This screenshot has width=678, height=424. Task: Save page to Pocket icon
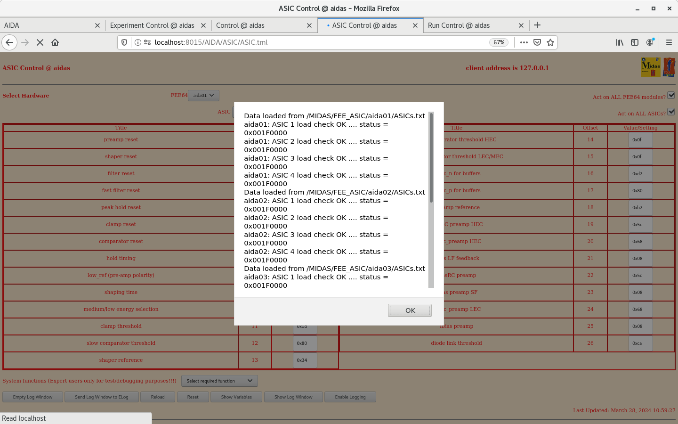(x=537, y=42)
